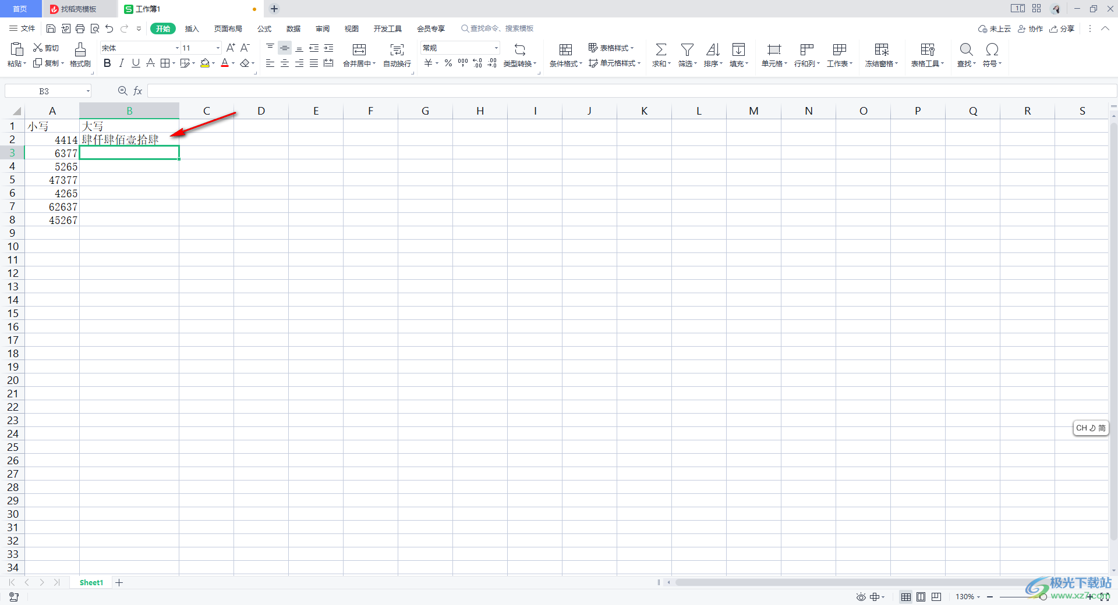Open the Page Layout (页面布局) tab
The height and width of the screenshot is (605, 1118).
pyautogui.click(x=228, y=29)
